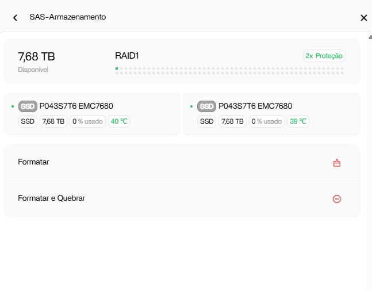
Task: Click the red Formatar brush icon
Action: [x=337, y=163]
